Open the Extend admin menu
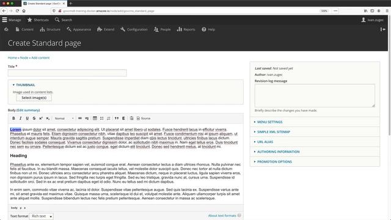 106,29
